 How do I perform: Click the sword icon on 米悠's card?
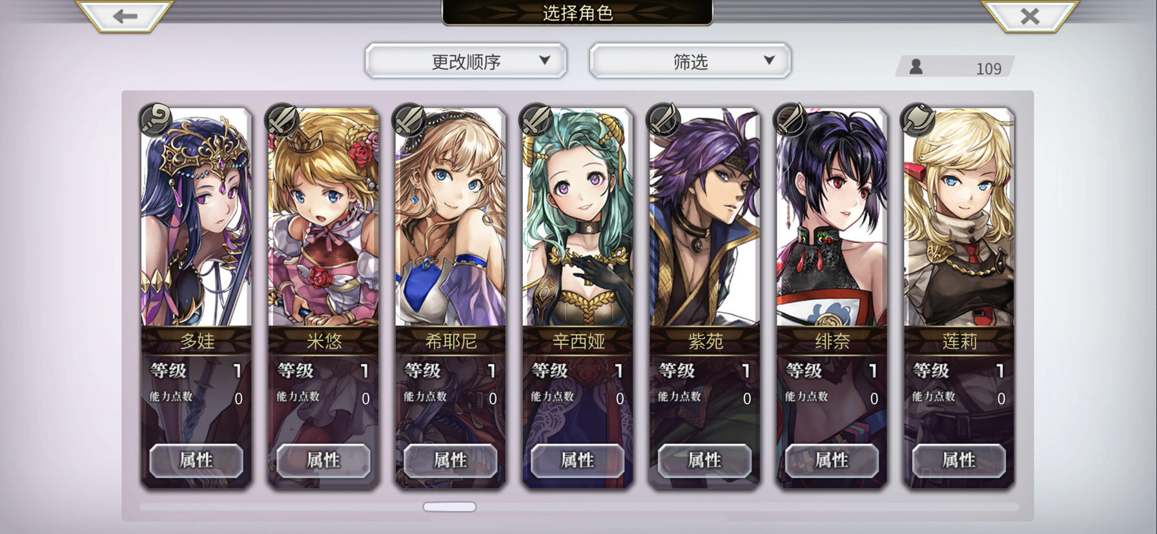tap(283, 119)
